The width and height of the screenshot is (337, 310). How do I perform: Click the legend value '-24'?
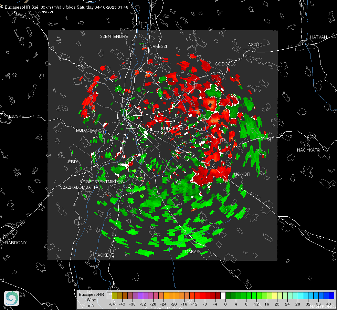[x=164, y=304]
